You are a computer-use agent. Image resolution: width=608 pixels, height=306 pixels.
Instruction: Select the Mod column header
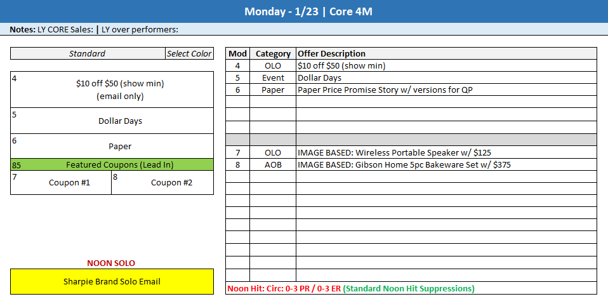tap(237, 53)
